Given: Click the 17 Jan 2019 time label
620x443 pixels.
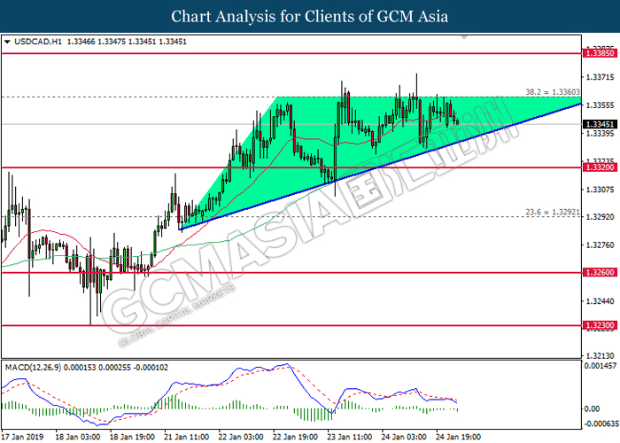Looking at the screenshot, I should point(23,437).
